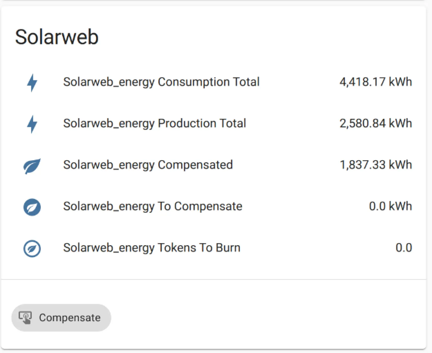
Task: Select the 4,418.17 kWh consumption value
Action: [x=376, y=82]
